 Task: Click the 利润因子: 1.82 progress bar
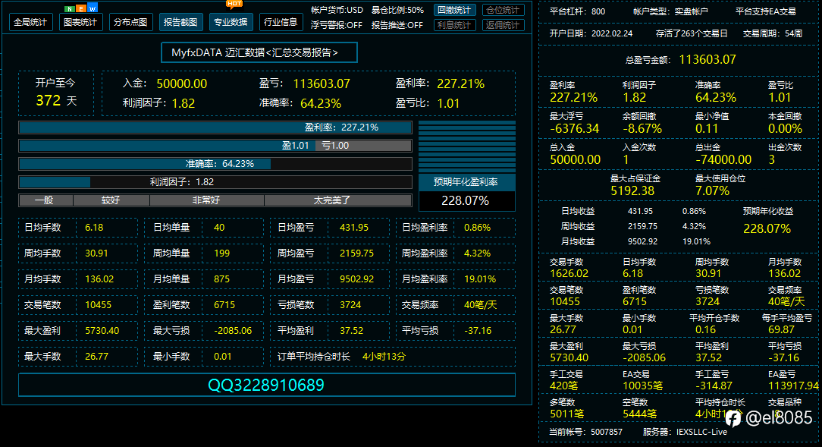pyautogui.click(x=215, y=182)
